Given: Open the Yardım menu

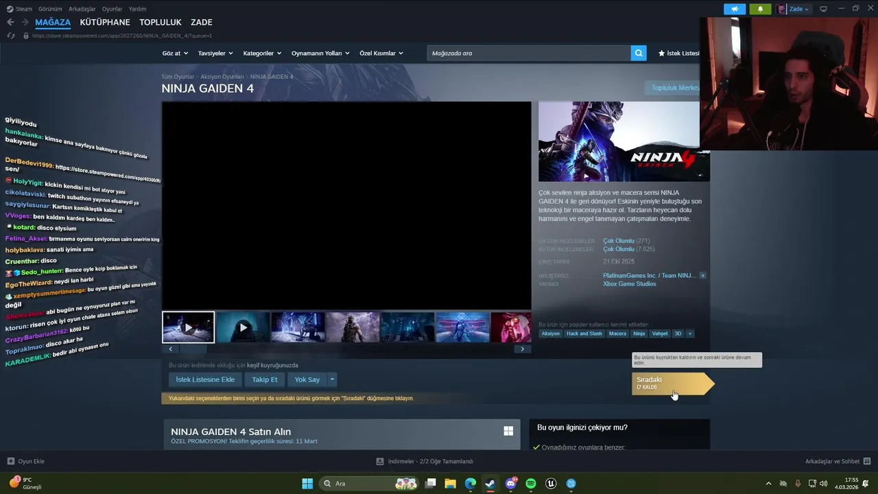Looking at the screenshot, I should pyautogui.click(x=137, y=9).
